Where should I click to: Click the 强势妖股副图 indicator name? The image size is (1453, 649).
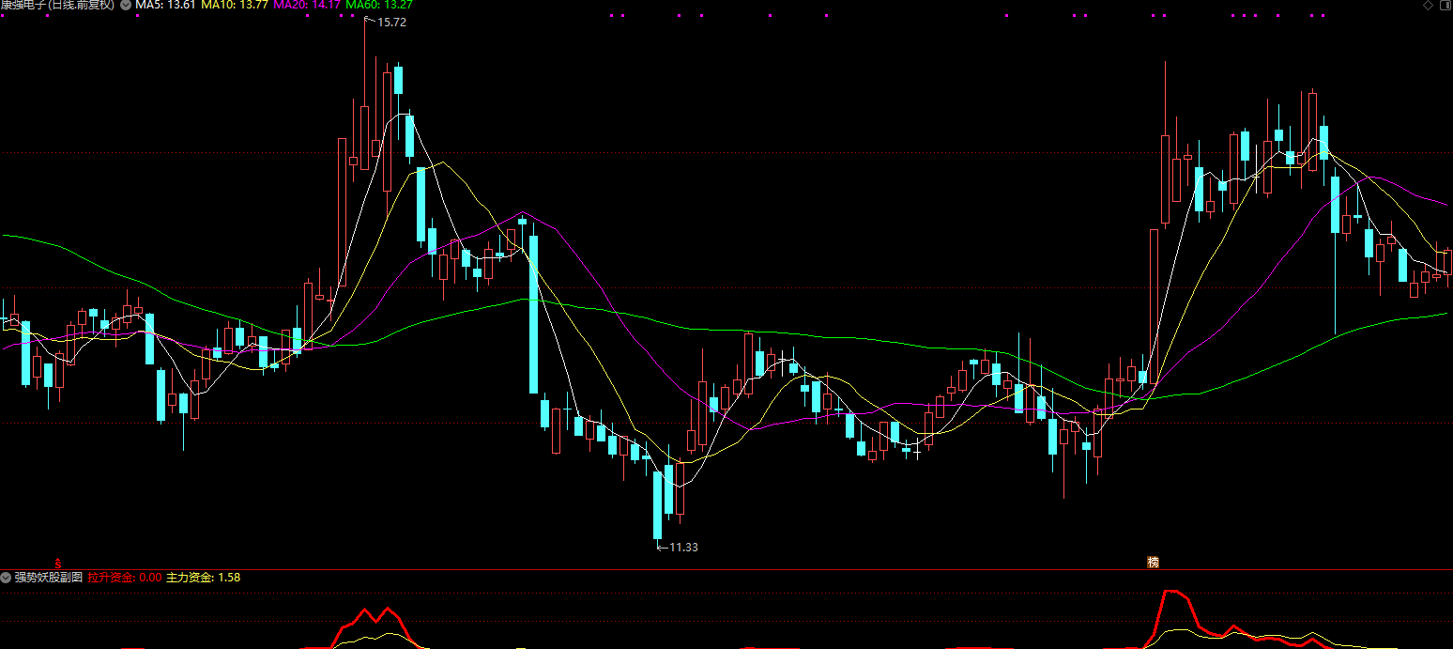click(49, 577)
